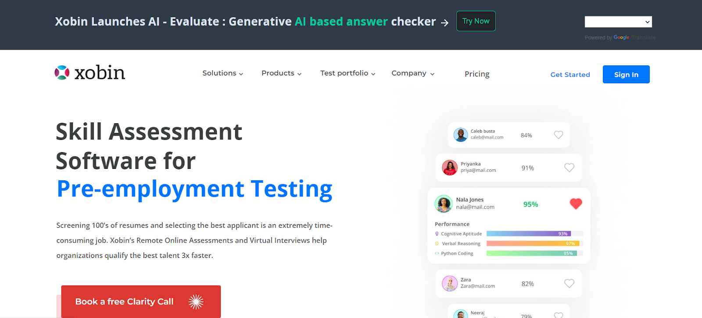This screenshot has height=318, width=702.
Task: Click the arrow icon after banner headline
Action: 444,22
